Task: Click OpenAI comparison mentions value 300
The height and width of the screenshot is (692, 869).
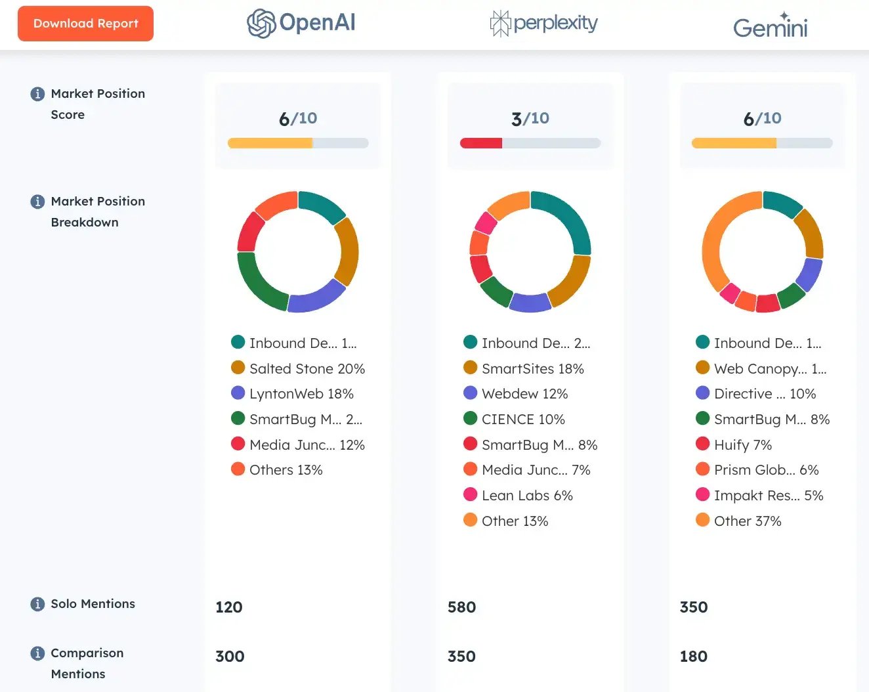Action: point(230,657)
